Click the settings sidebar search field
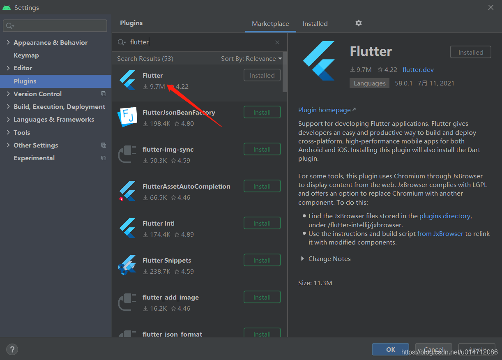The image size is (502, 360). coord(55,25)
